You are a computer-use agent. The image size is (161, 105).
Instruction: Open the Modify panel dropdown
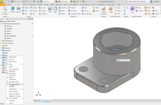coord(74,16)
